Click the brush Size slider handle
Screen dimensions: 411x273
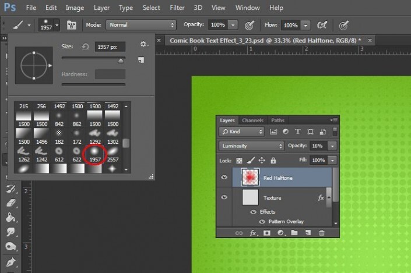[121, 59]
